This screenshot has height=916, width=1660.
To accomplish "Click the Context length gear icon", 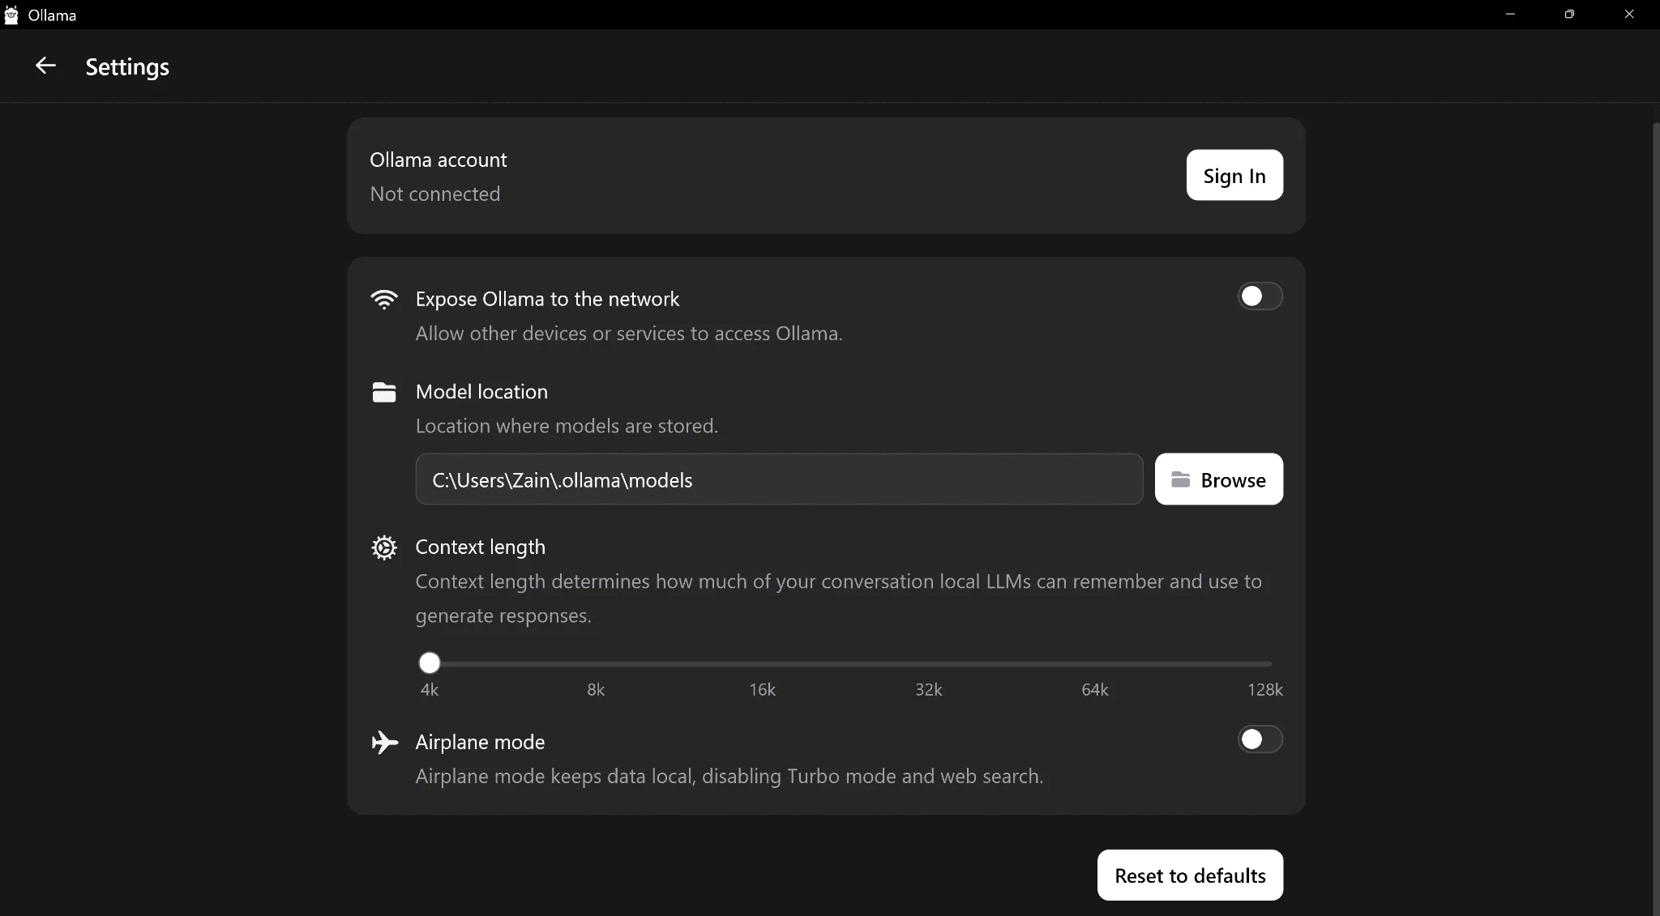I will (x=383, y=548).
